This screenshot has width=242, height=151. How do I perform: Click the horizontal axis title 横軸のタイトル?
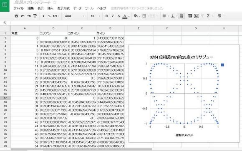184,135
